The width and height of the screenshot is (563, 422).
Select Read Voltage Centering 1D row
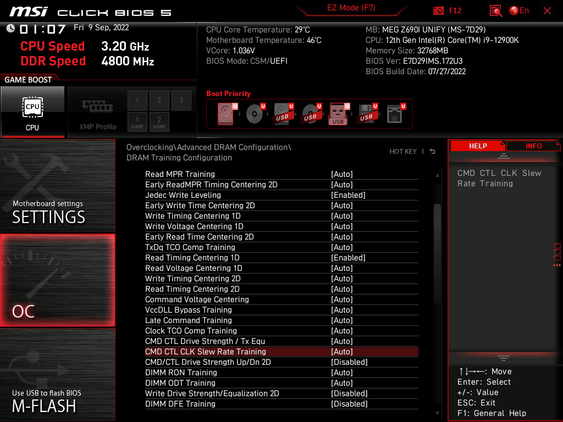(281, 268)
